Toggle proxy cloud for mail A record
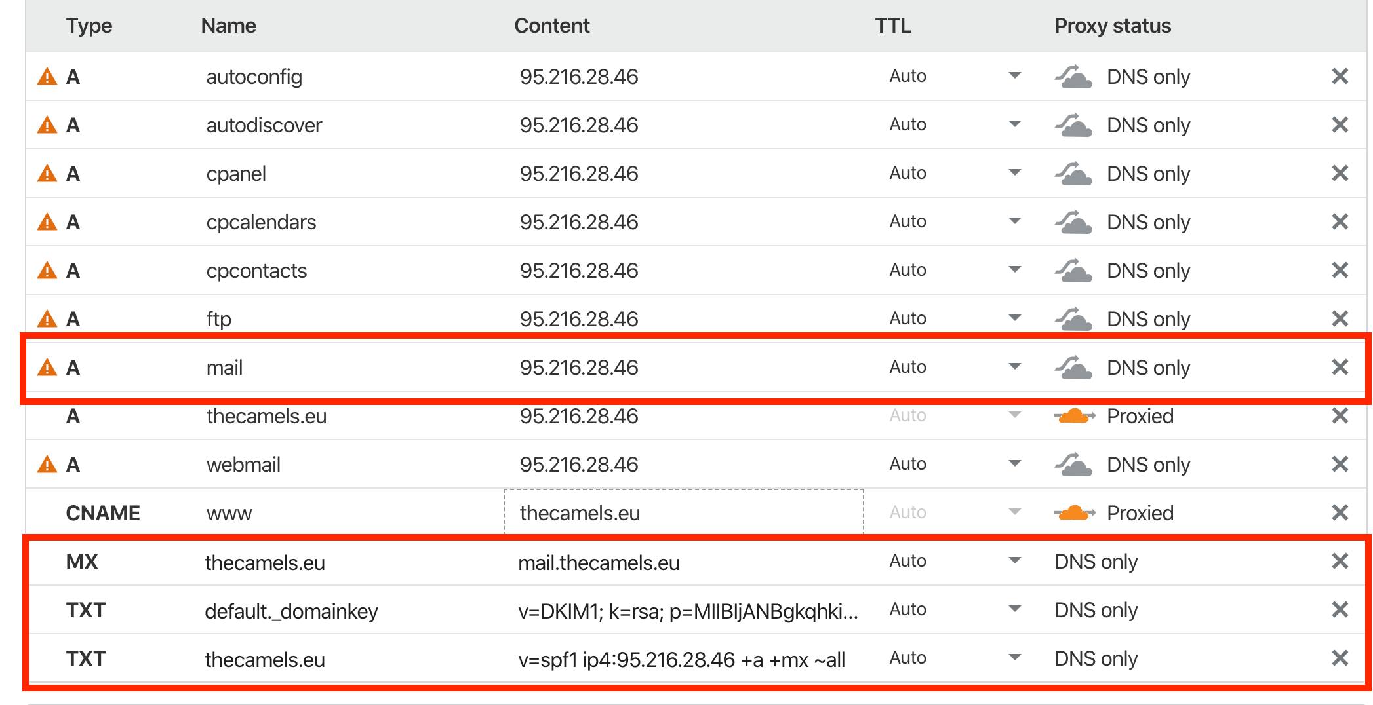The height and width of the screenshot is (705, 1373). pyautogui.click(x=1073, y=368)
